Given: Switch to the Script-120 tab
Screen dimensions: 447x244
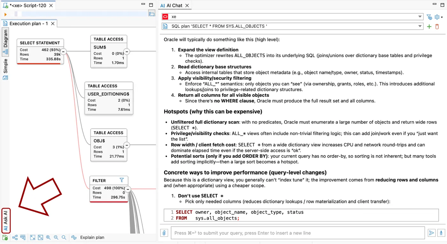Looking at the screenshot, I should (x=28, y=5).
